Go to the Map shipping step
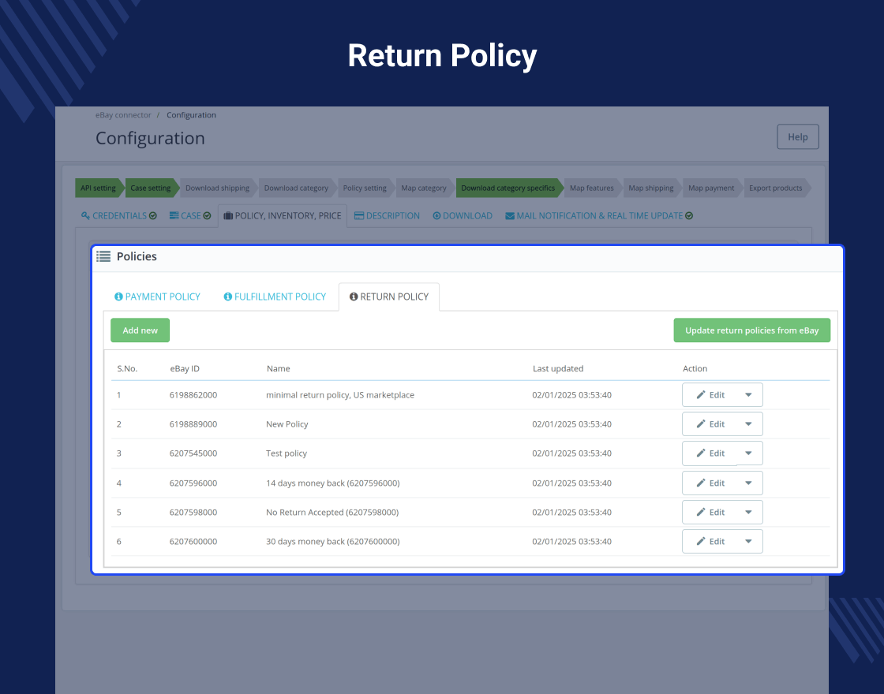 651,188
